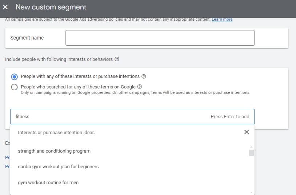Click help icon beside interests or behaviors heading
Image resolution: width=296 pixels, height=195 pixels.
117,59
